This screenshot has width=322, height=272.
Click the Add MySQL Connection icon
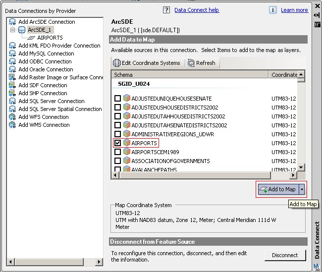coord(12,54)
